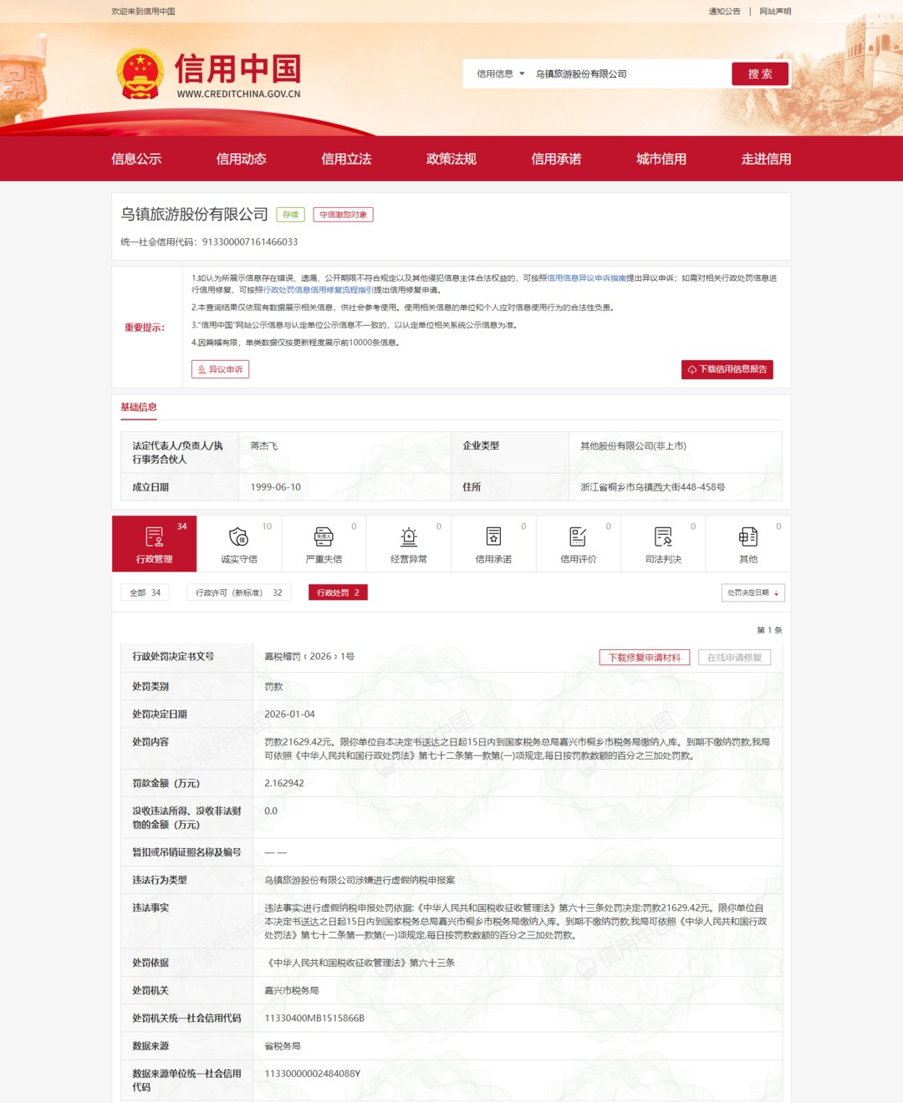Screen dimensions: 903x1103
Task: Open the 严重失信 category icon
Action: tap(324, 536)
